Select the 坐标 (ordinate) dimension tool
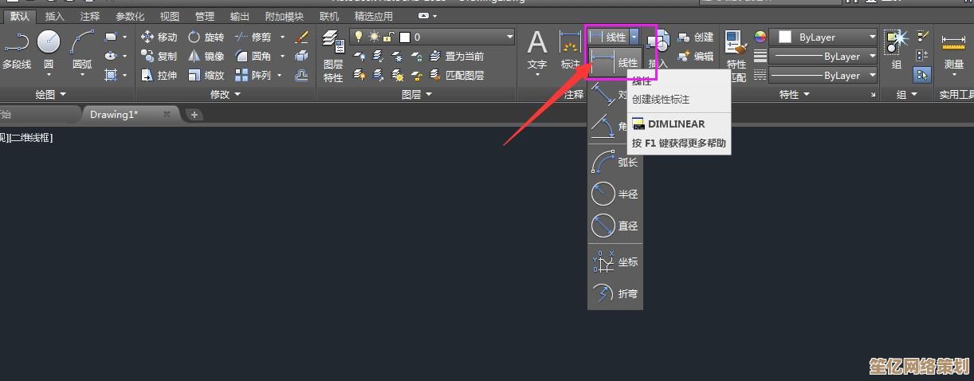The height and width of the screenshot is (381, 974). click(615, 261)
